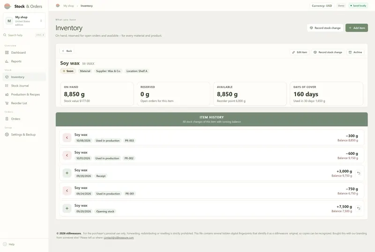The height and width of the screenshot is (252, 375).
Task: Click the Material tag
Action: coord(85,71)
